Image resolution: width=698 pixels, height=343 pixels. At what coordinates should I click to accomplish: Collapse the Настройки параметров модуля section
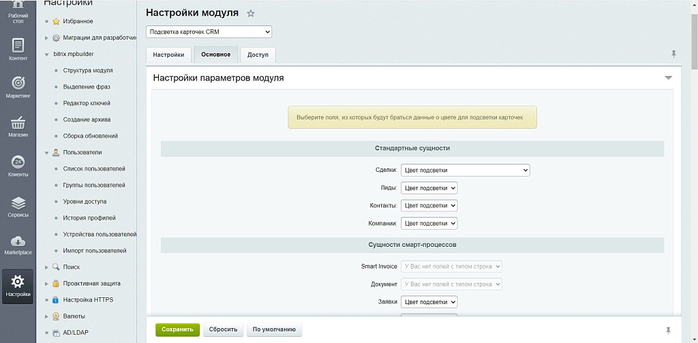click(668, 78)
